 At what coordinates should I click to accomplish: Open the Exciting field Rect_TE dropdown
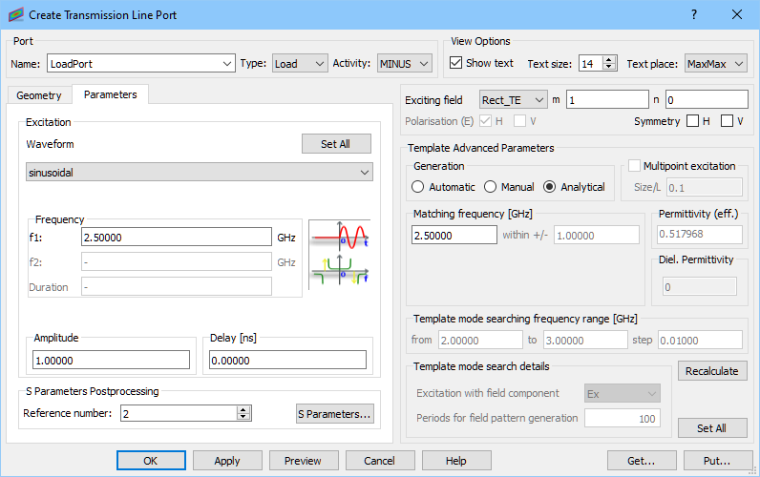[514, 100]
